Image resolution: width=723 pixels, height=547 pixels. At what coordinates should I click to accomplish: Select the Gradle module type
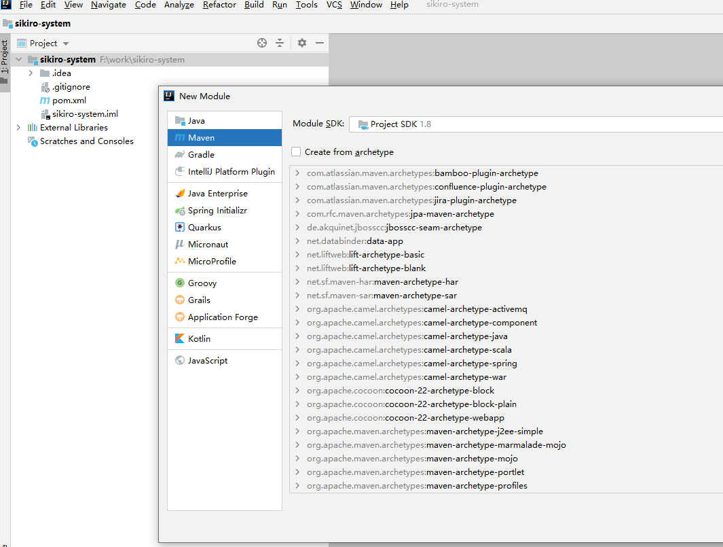point(225,155)
